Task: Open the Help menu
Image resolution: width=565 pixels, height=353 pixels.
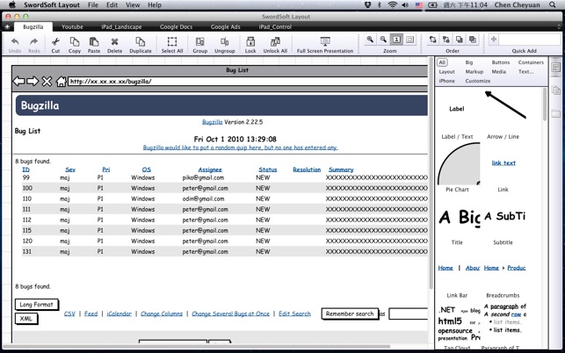Action: pyautogui.click(x=155, y=5)
